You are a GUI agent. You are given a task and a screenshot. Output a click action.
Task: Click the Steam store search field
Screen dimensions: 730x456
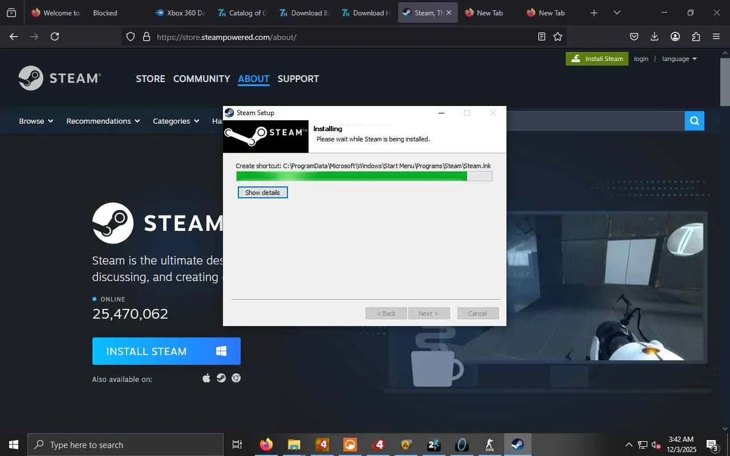595,121
